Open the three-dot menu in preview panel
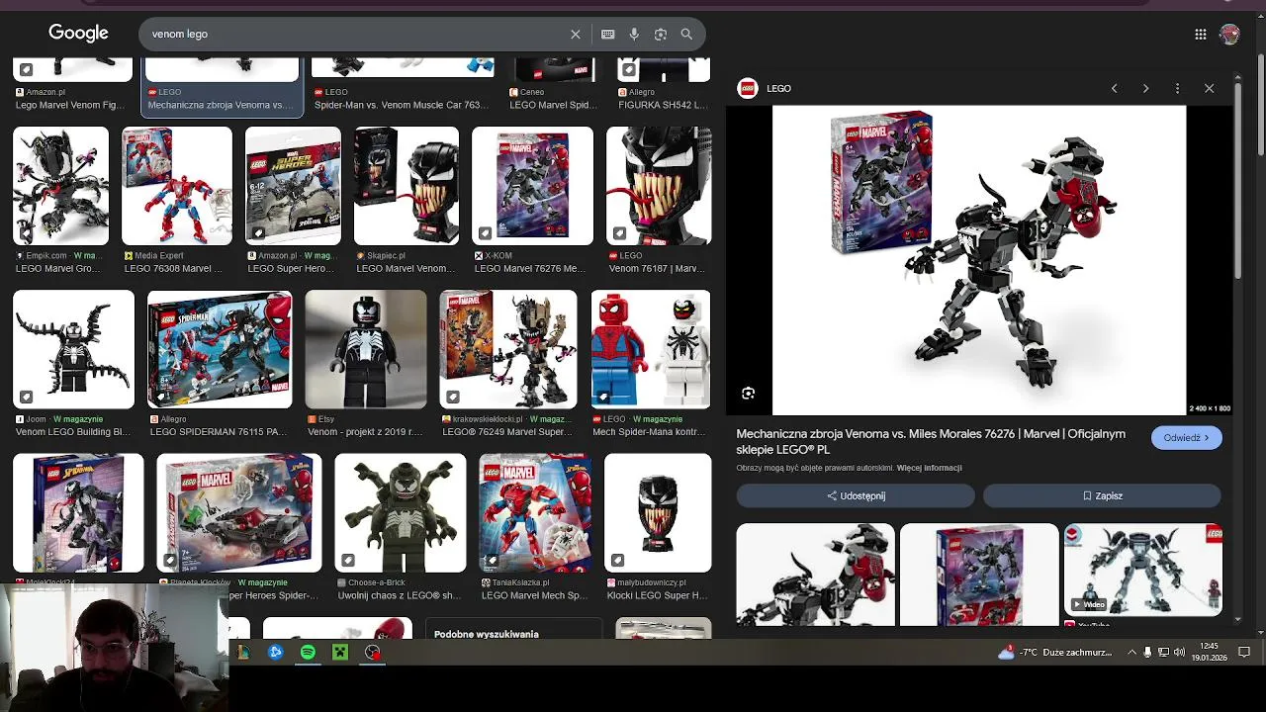1266x712 pixels. tap(1177, 88)
